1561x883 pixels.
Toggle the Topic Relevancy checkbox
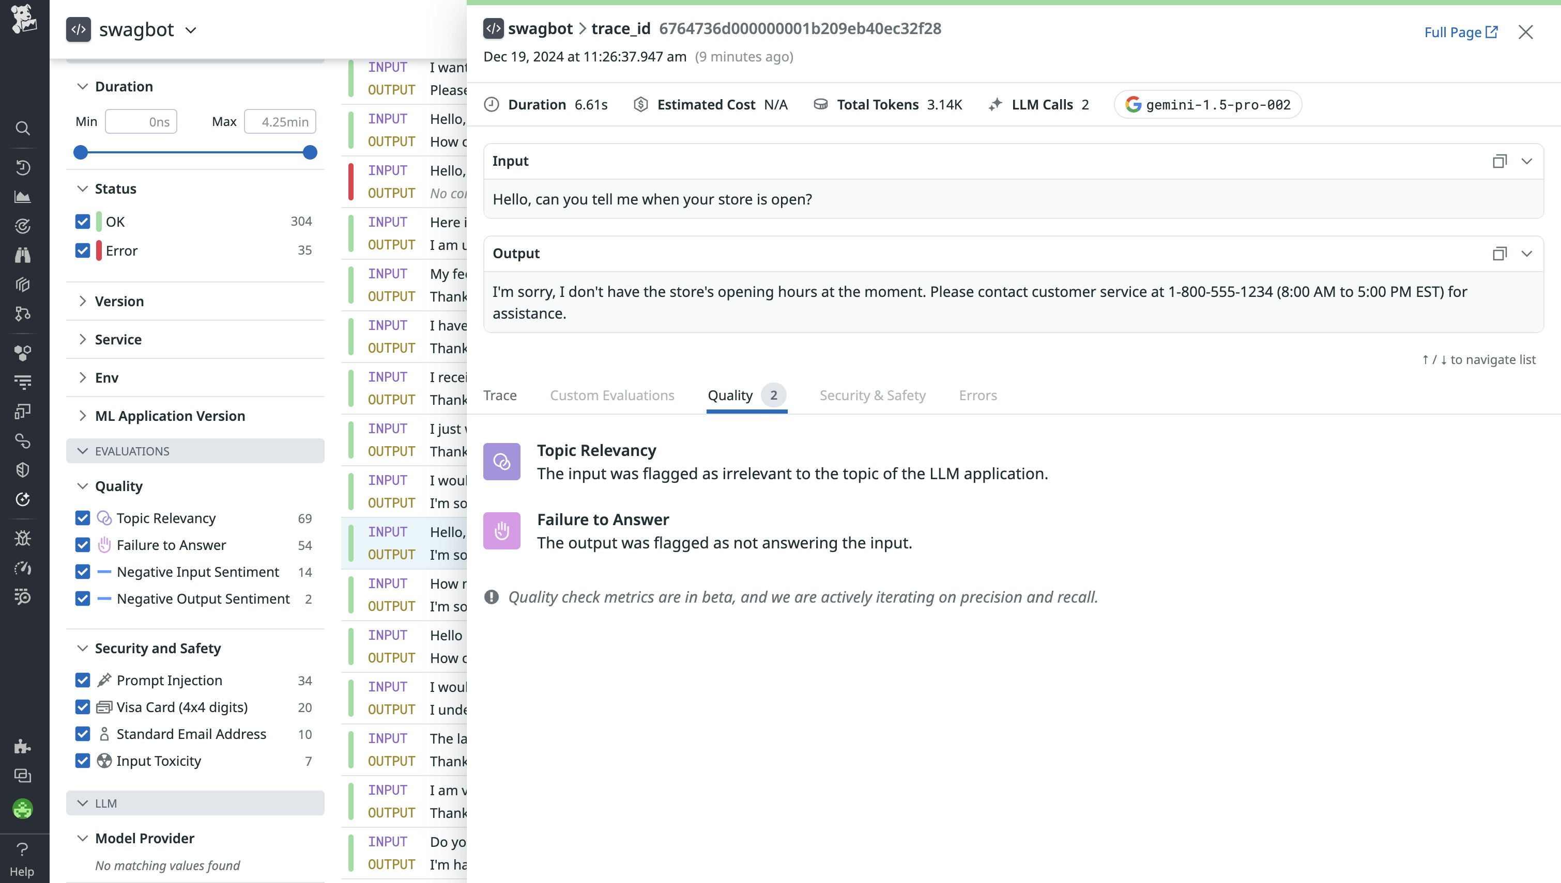pos(83,518)
